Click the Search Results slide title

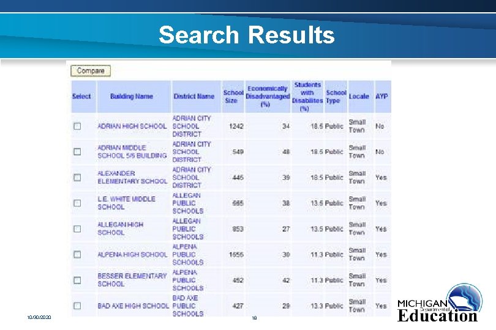247,35
